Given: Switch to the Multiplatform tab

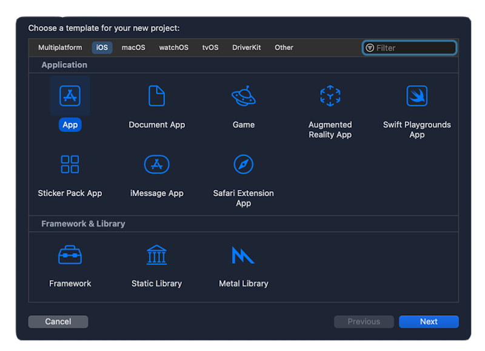Looking at the screenshot, I should pyautogui.click(x=59, y=48).
